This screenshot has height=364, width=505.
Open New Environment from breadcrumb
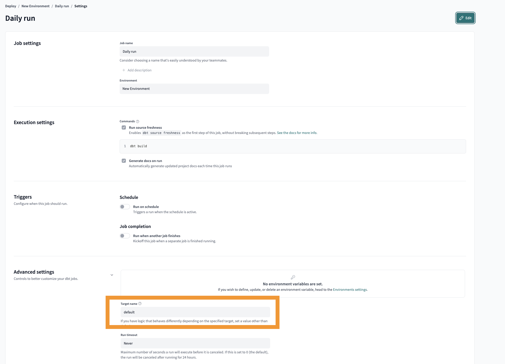pyautogui.click(x=35, y=6)
